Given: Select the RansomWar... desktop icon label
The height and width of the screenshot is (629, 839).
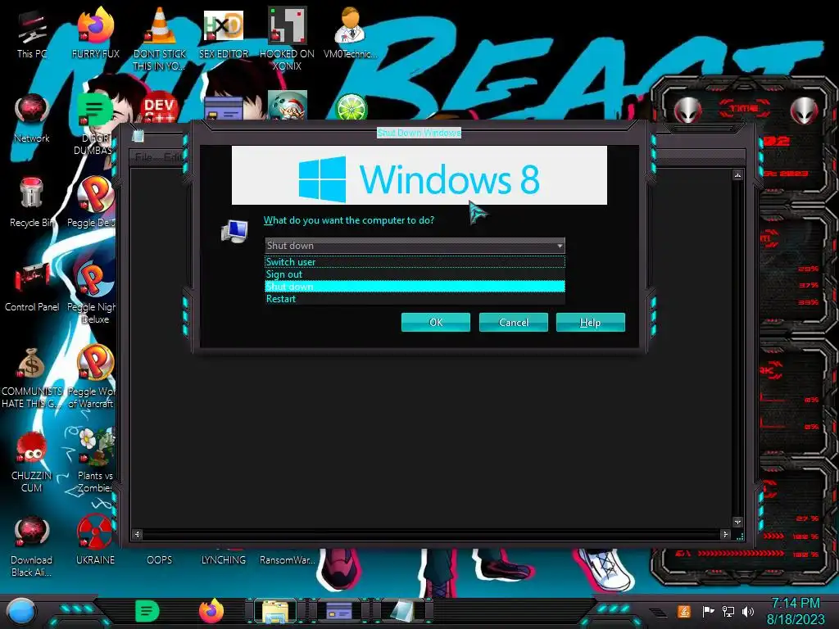Looking at the screenshot, I should pos(288,559).
